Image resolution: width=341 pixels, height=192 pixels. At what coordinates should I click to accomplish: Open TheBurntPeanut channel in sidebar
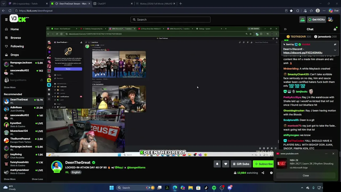[x=23, y=140]
